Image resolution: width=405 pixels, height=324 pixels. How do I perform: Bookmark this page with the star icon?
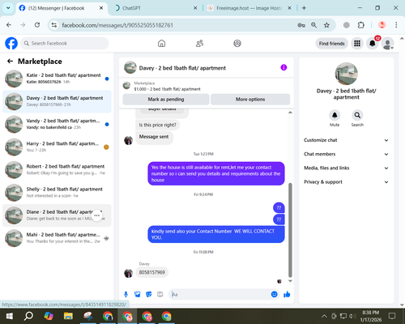click(x=326, y=25)
